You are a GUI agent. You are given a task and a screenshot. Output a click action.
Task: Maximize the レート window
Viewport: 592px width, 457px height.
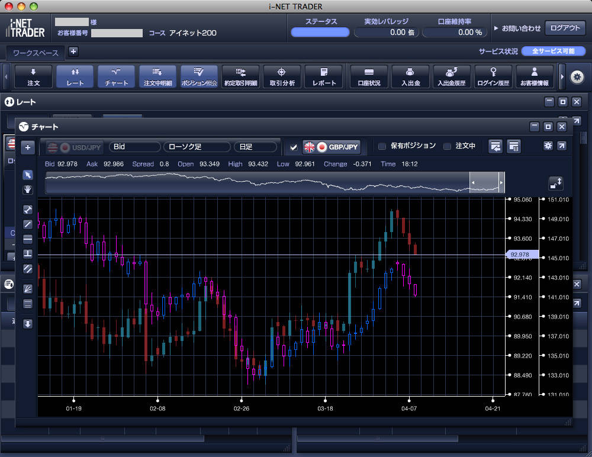562,102
